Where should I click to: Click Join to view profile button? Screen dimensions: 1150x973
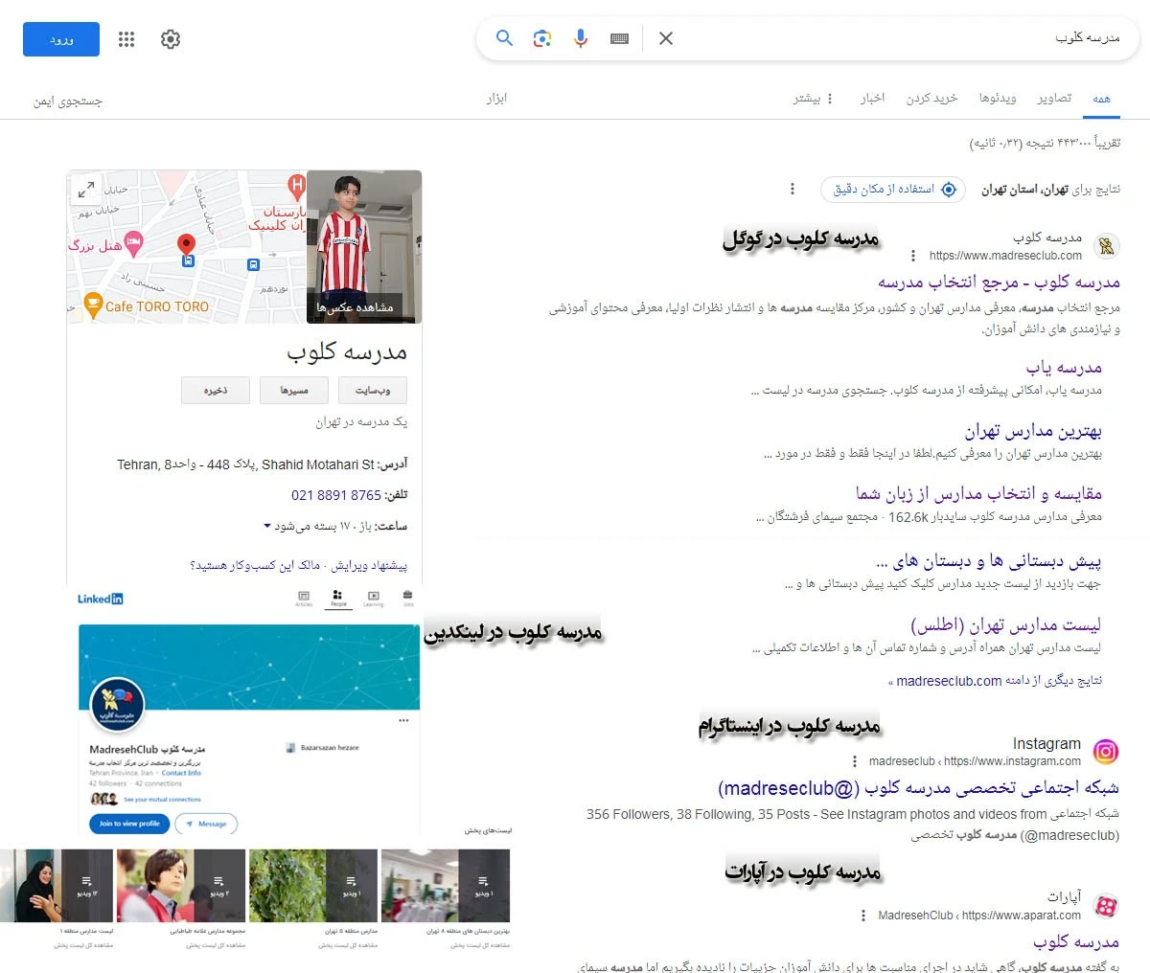(129, 824)
